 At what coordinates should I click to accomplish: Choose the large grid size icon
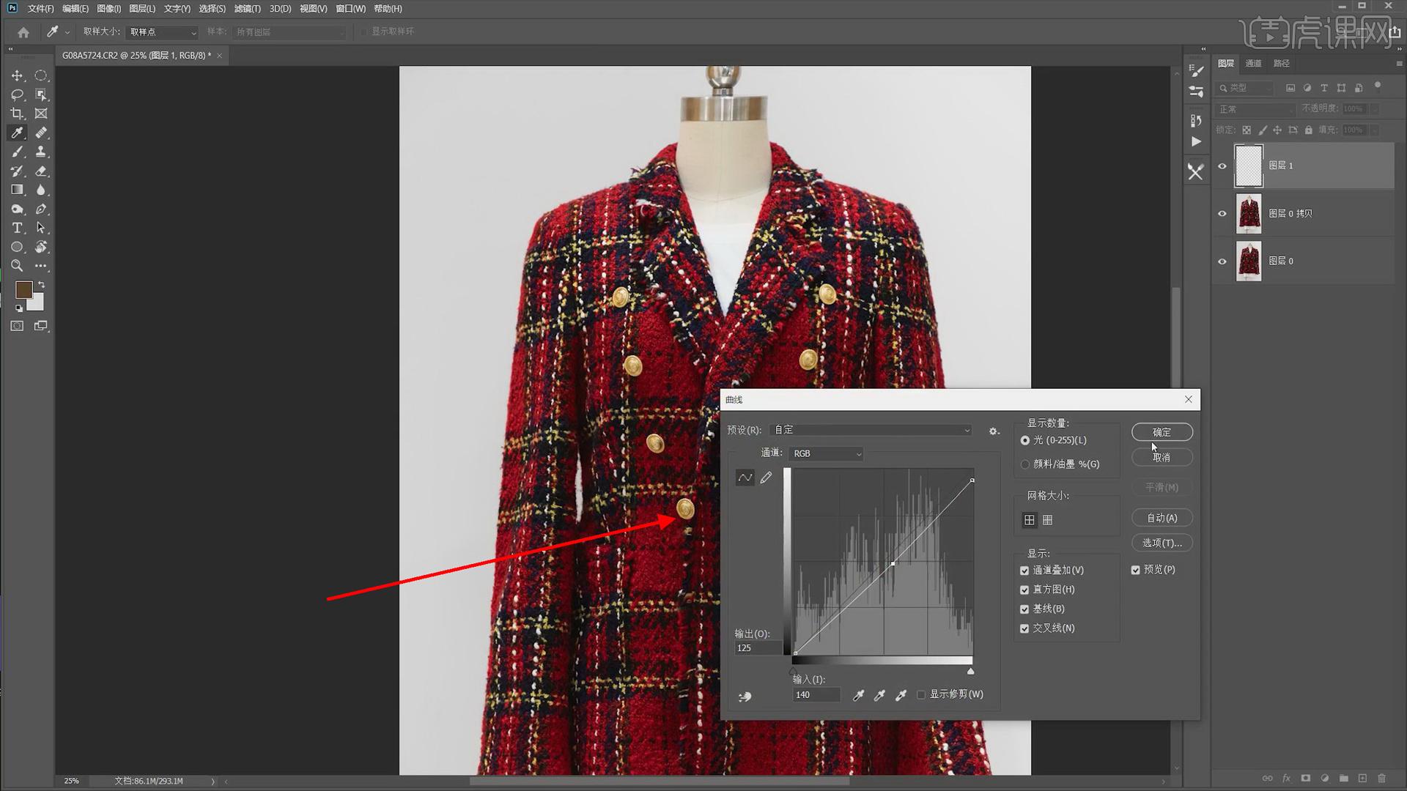click(1029, 520)
